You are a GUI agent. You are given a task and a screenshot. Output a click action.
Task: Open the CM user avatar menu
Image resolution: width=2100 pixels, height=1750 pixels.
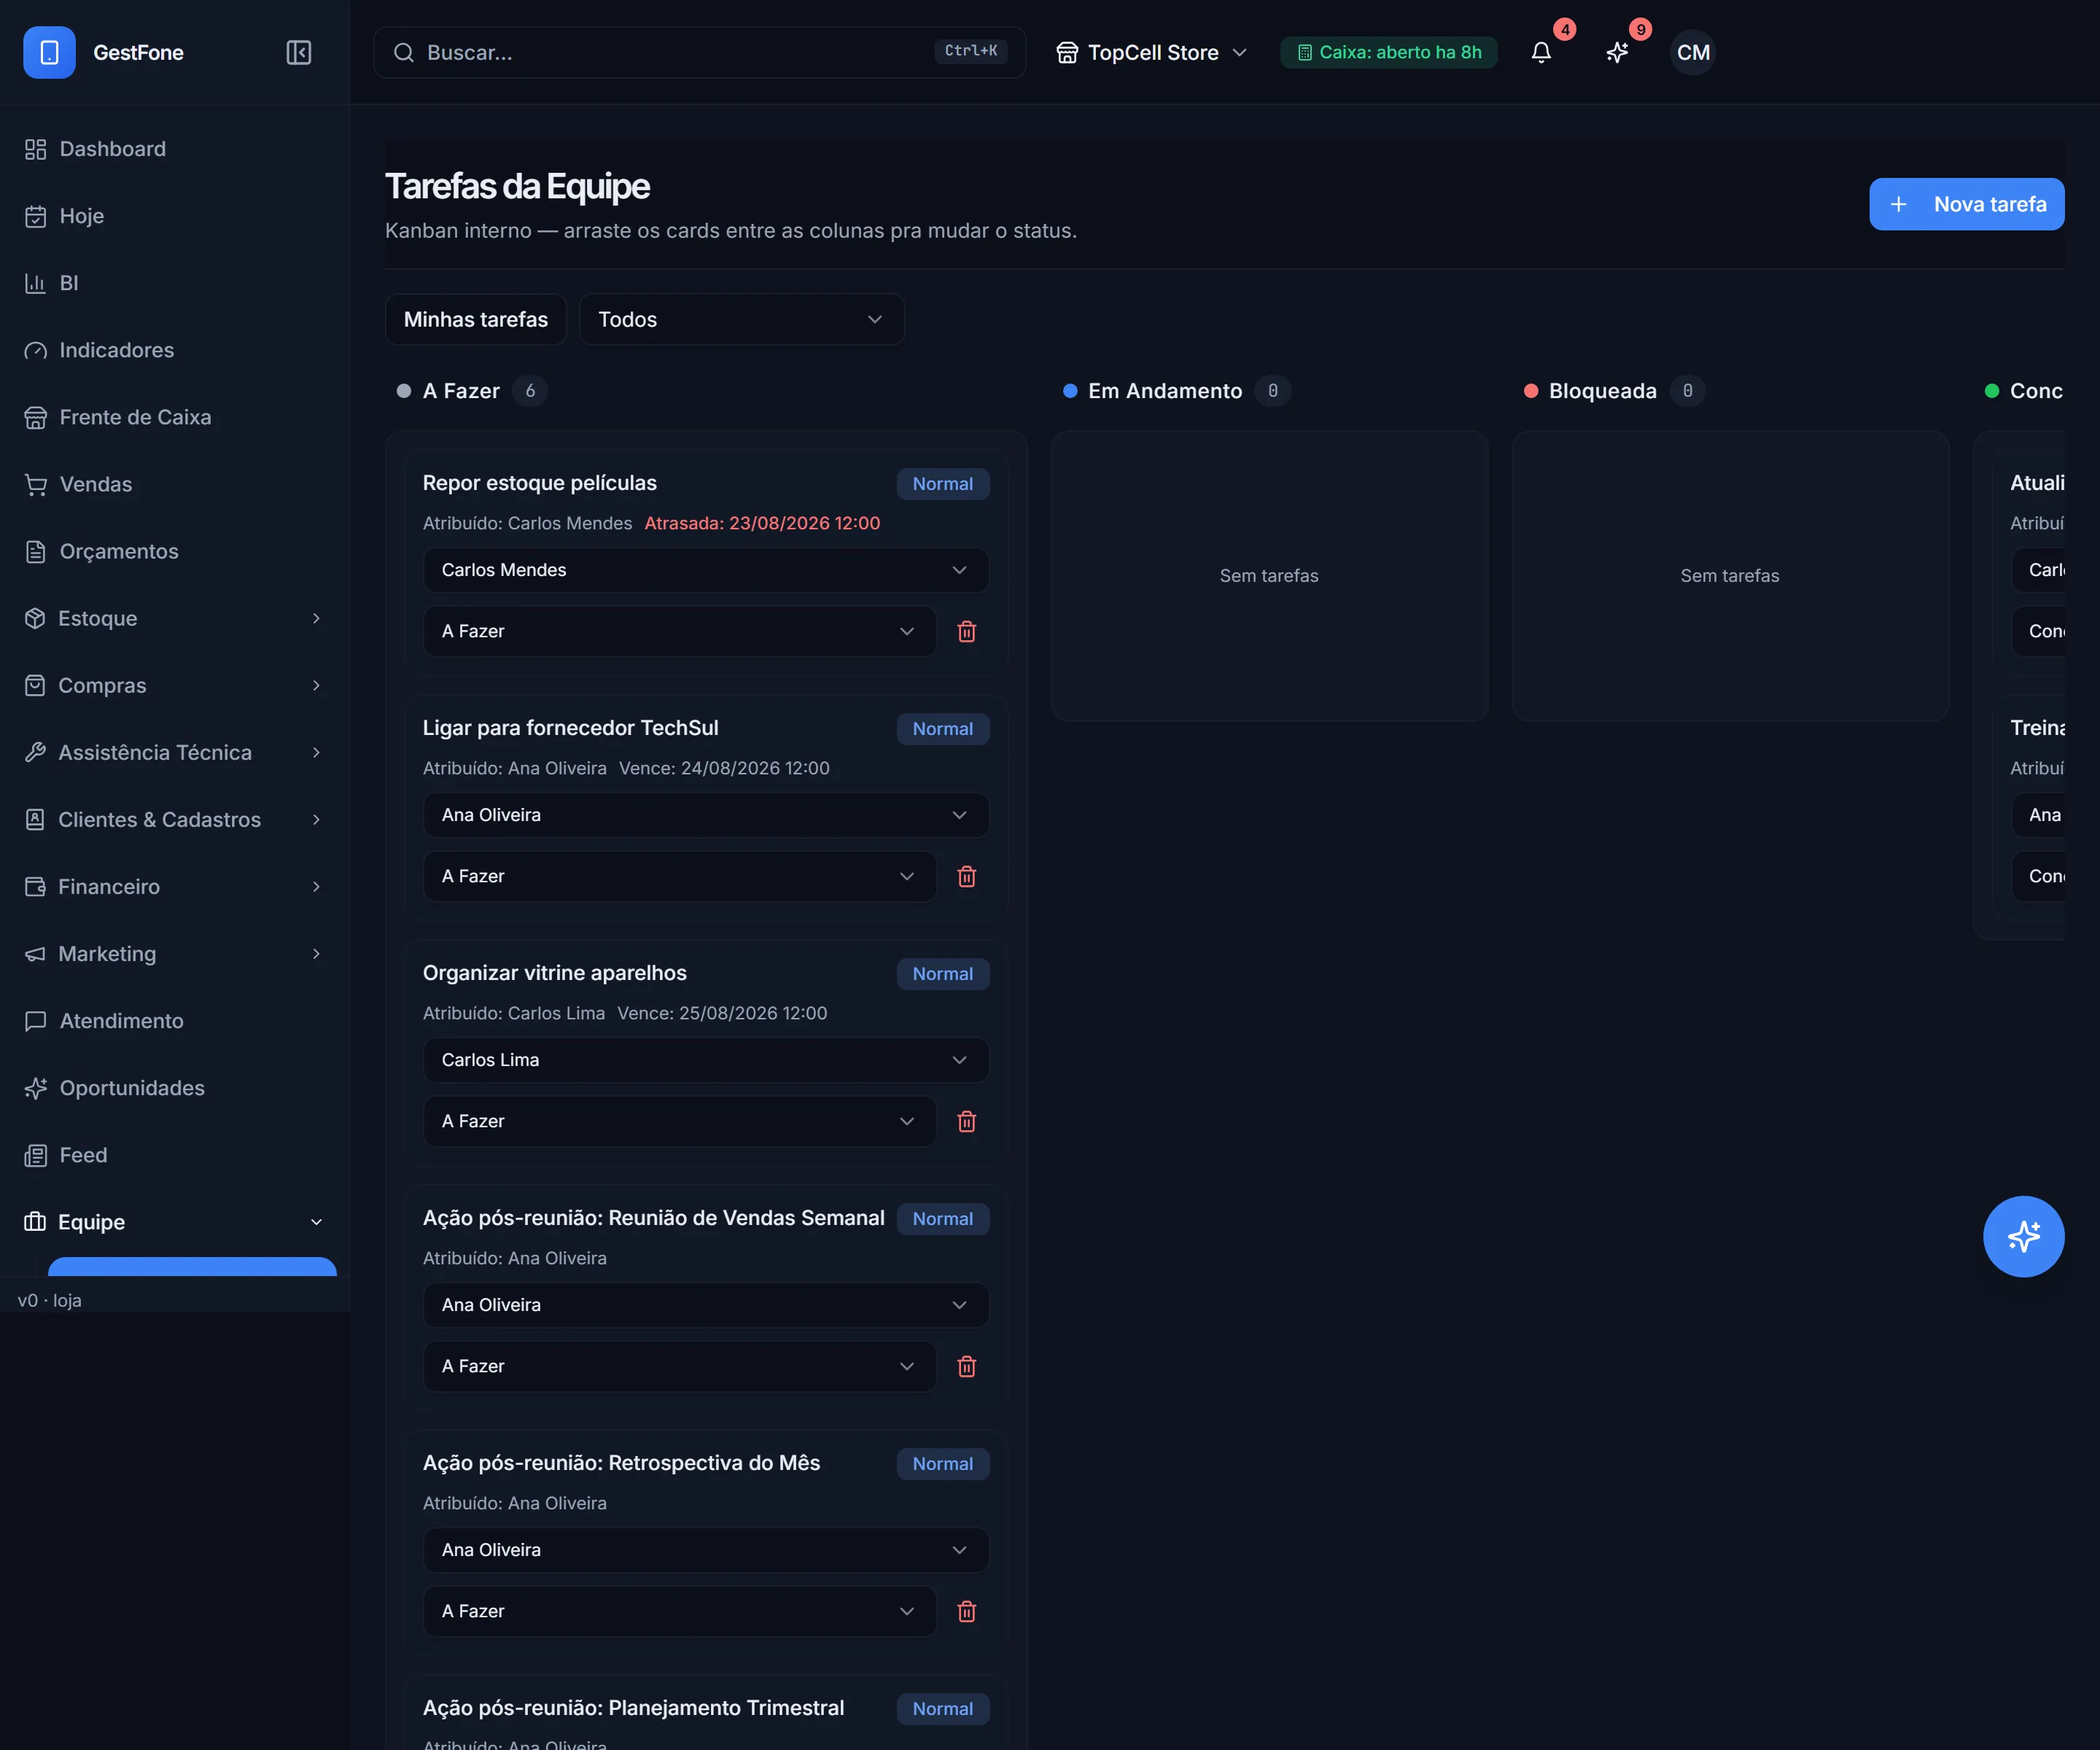click(x=1693, y=52)
